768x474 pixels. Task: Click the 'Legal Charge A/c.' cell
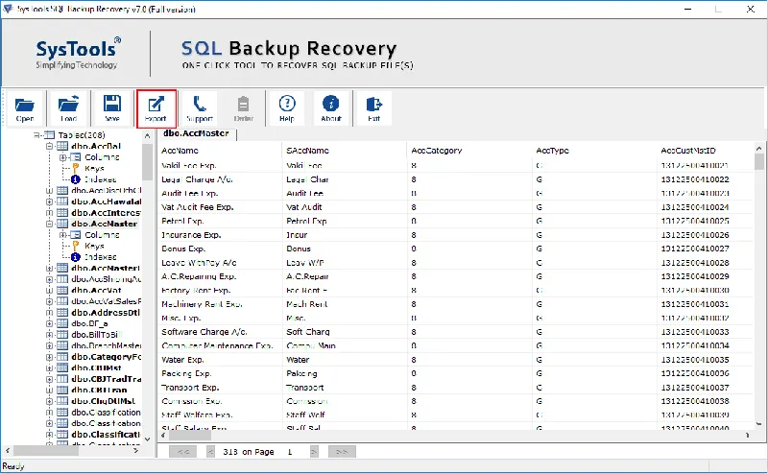220,179
